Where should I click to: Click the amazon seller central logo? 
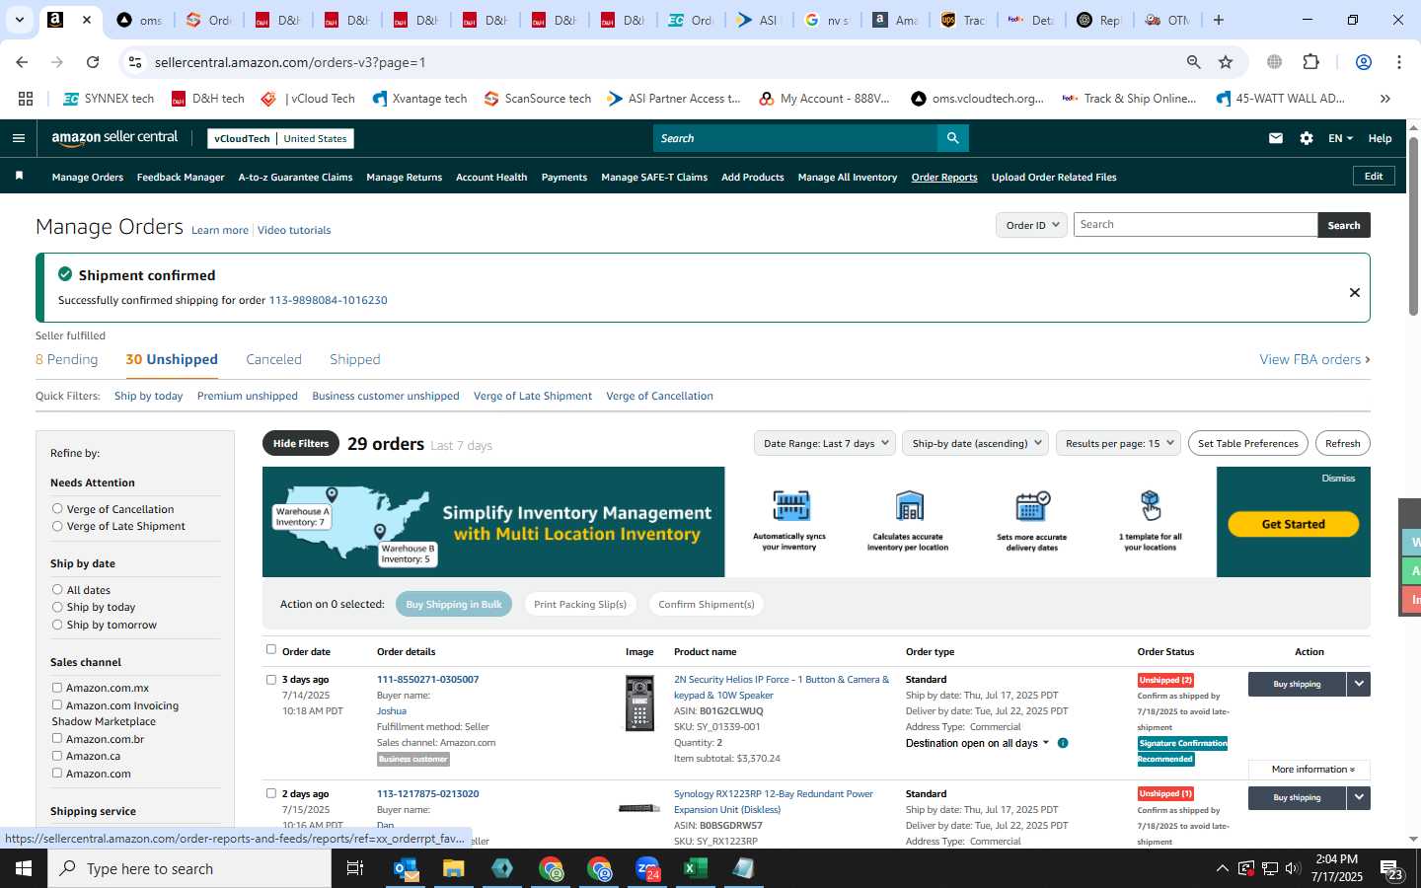pos(114,138)
